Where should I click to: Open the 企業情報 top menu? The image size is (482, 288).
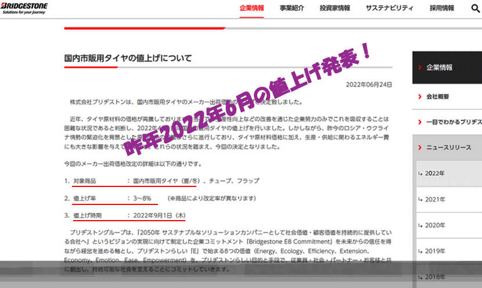(x=252, y=8)
